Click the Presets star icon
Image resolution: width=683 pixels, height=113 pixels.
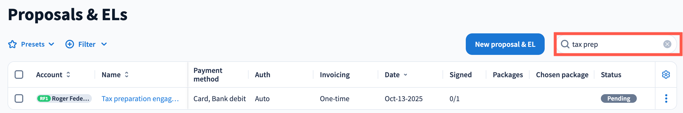(x=12, y=44)
